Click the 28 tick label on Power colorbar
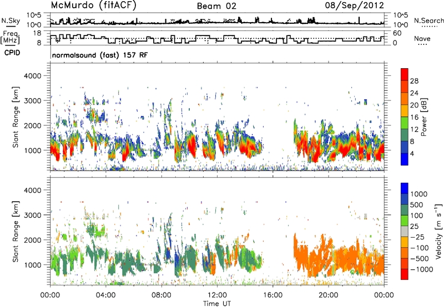Screen dimensions: 444x307 tap(414, 81)
